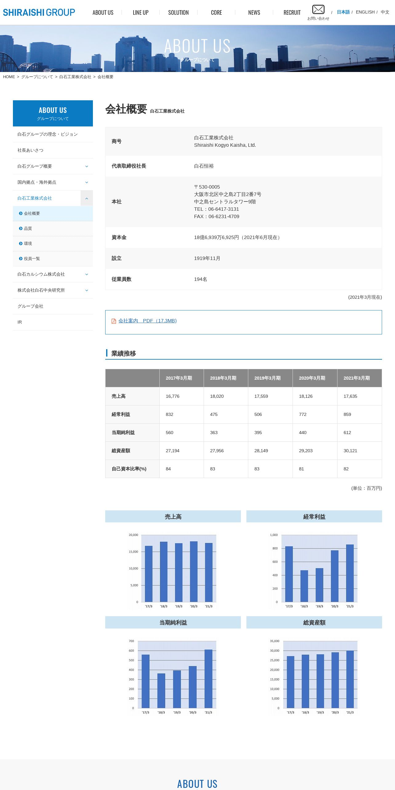Click arrow bullet icon beside 会社概要

[21, 213]
